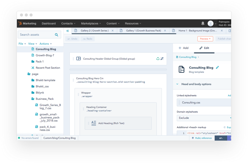This screenshot has width=248, height=163.
Task: Click the Undo button
Action: point(72,39)
